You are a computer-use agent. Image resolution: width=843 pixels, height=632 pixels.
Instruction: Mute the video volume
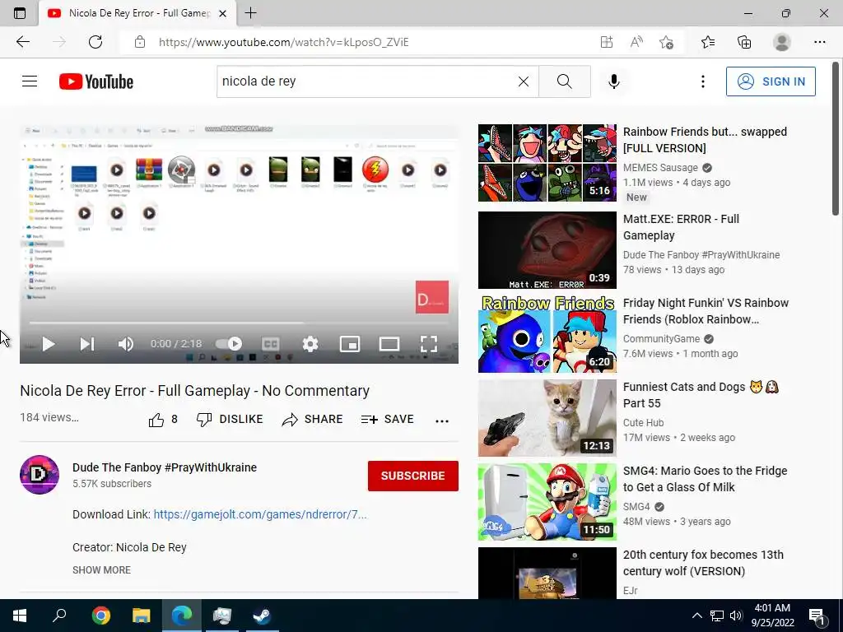126,344
